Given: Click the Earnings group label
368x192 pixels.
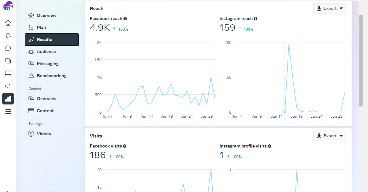Looking at the screenshot, I should click(35, 124).
